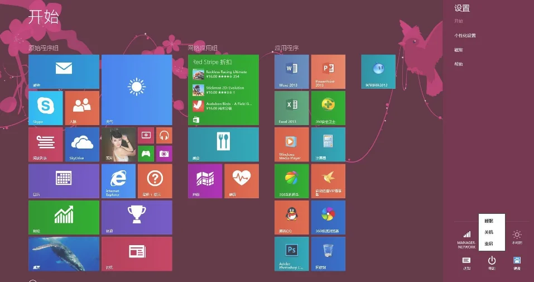This screenshot has width=534, height=282.
Task: Open the Health & Fitness heart tile
Action: pos(242,181)
